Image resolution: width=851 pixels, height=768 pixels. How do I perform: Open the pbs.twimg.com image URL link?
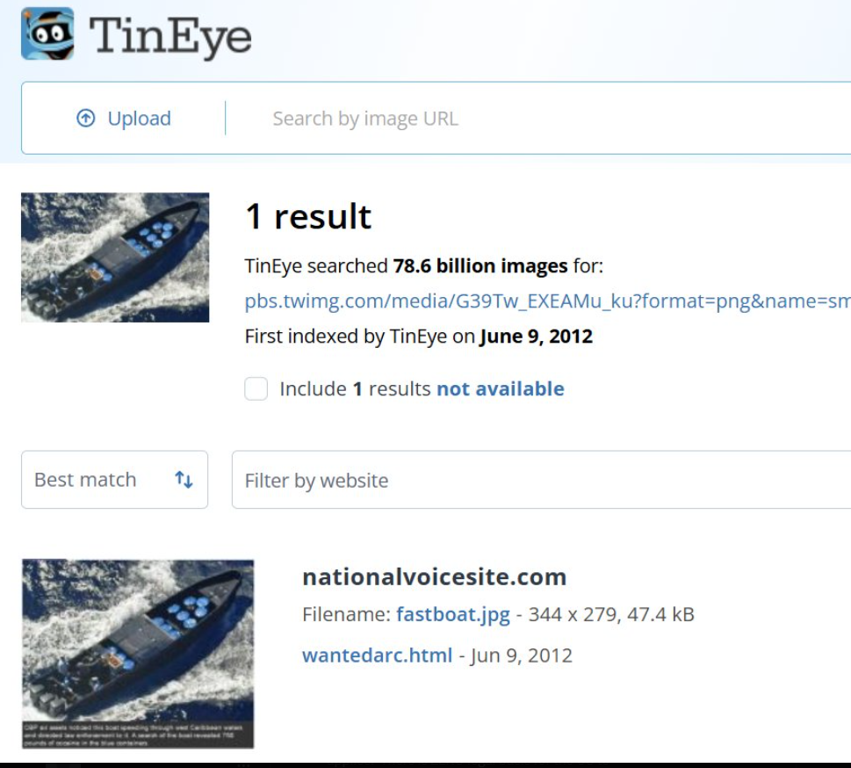(548, 301)
